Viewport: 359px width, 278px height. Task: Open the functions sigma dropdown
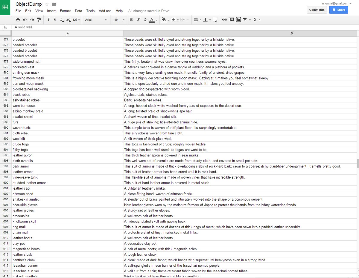coord(257,20)
